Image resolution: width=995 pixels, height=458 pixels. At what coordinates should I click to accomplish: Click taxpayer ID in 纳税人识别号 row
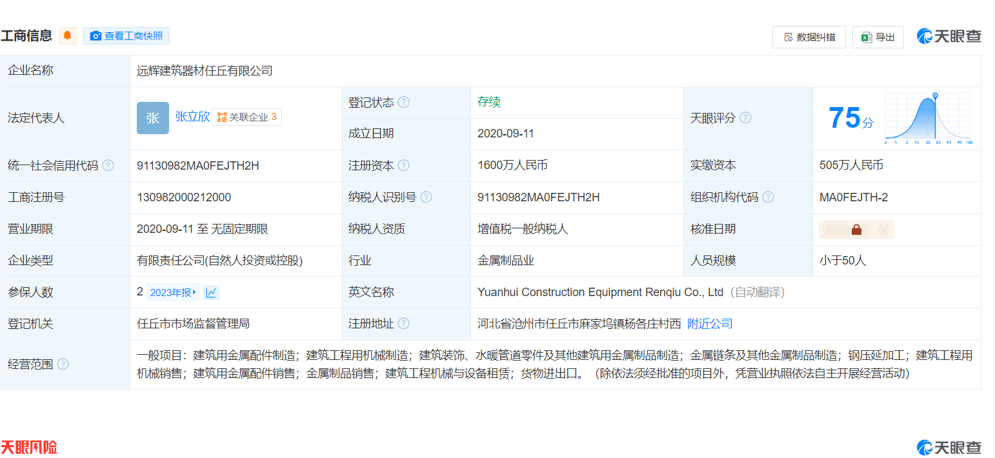click(539, 197)
